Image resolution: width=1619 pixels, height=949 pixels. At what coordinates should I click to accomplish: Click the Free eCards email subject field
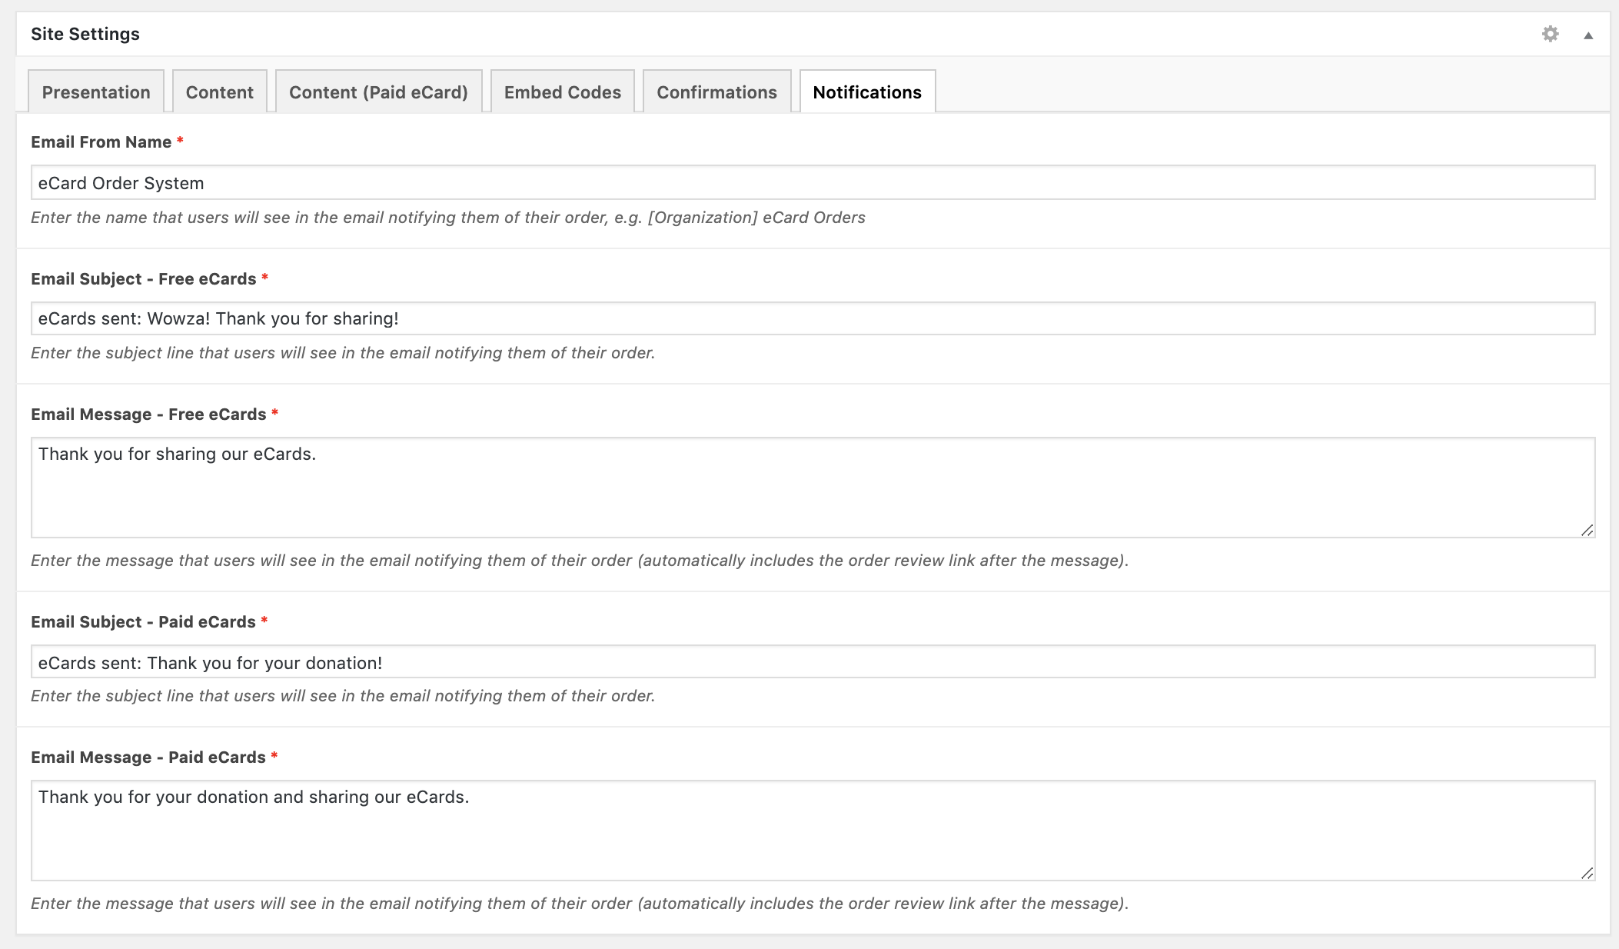[x=813, y=318]
